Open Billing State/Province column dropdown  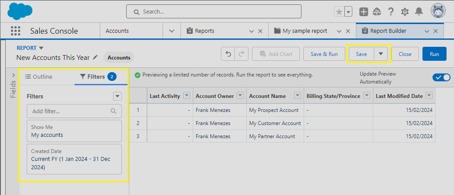tap(366, 96)
